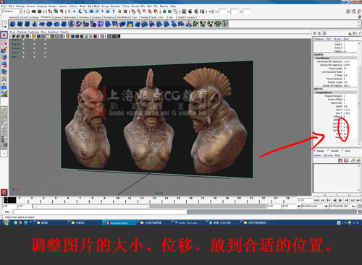Viewport: 362px width, 265px height.
Task: Click the Save Scene toolbar icon
Action: tap(39, 12)
